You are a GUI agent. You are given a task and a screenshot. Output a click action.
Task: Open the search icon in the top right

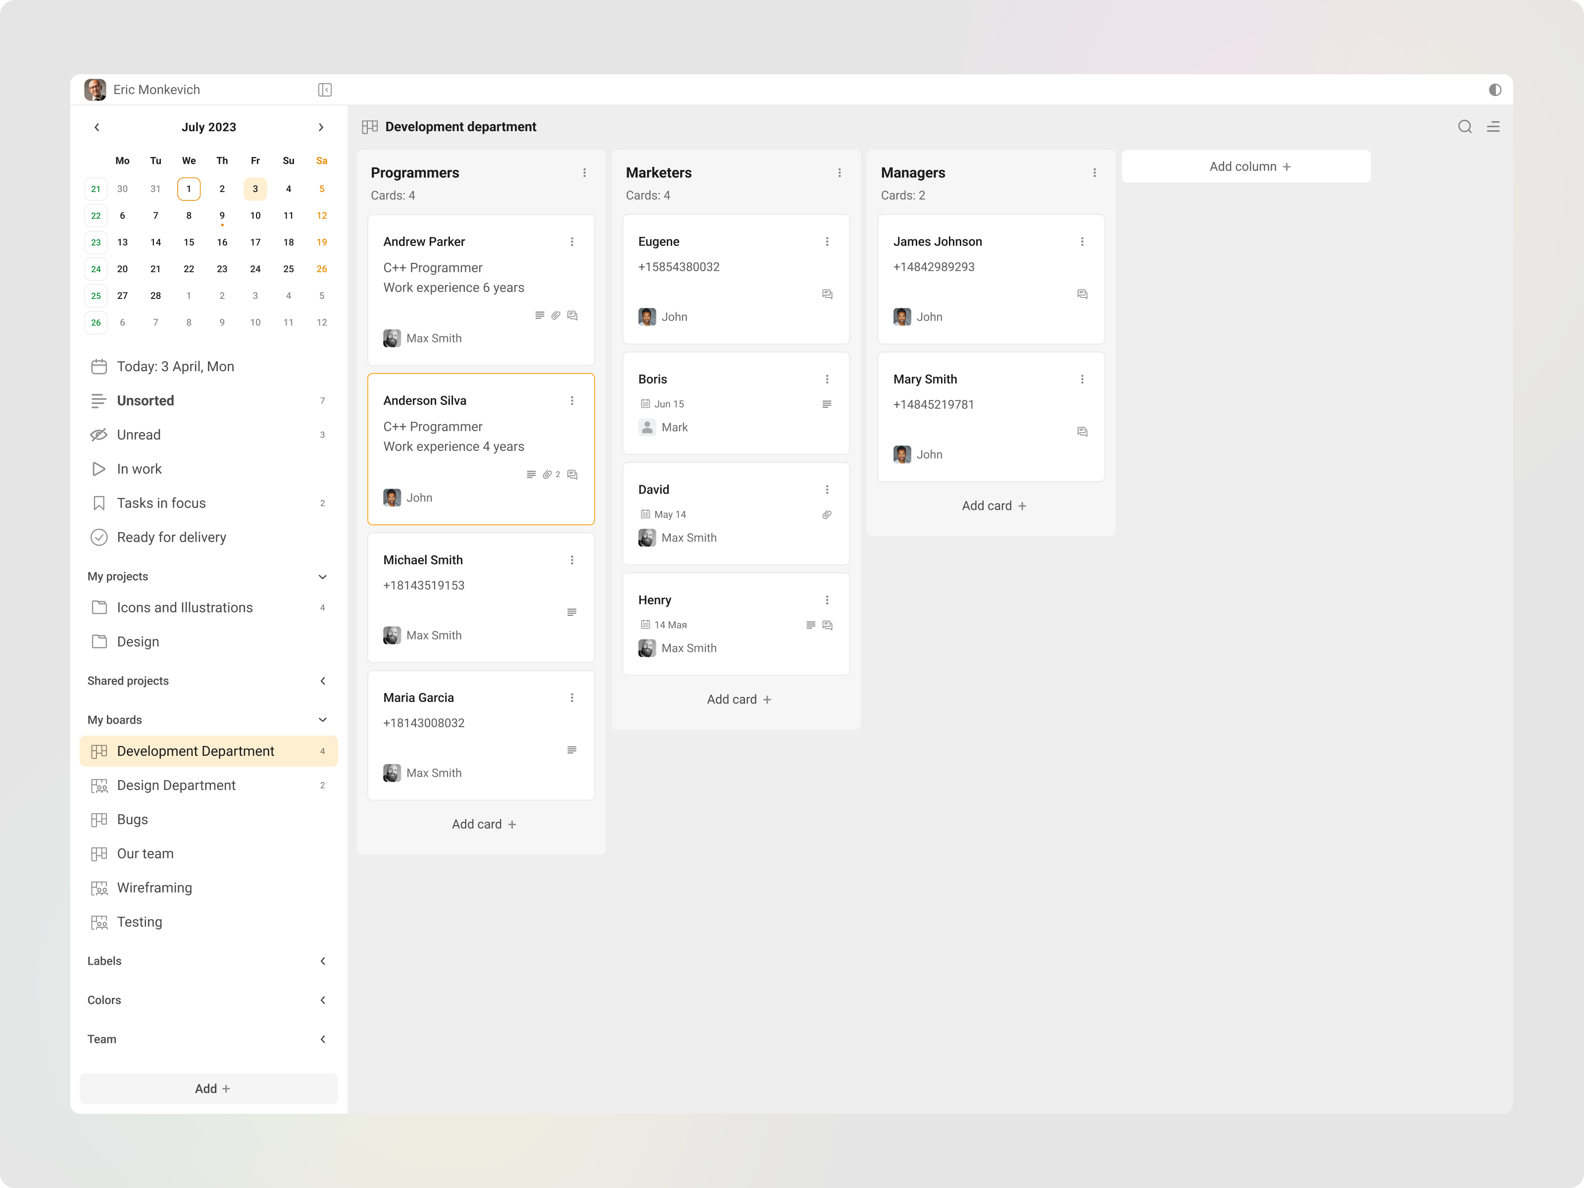[x=1464, y=127]
